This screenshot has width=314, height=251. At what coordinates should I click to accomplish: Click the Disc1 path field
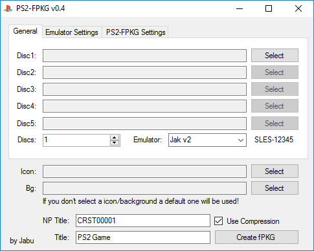144,56
